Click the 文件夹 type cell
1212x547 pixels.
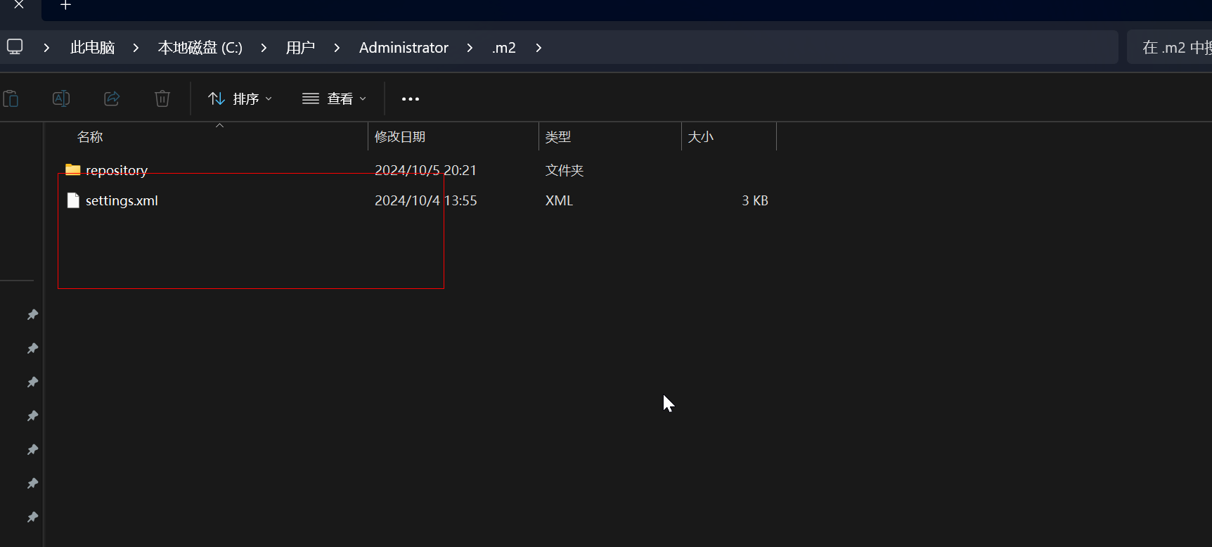[565, 170]
